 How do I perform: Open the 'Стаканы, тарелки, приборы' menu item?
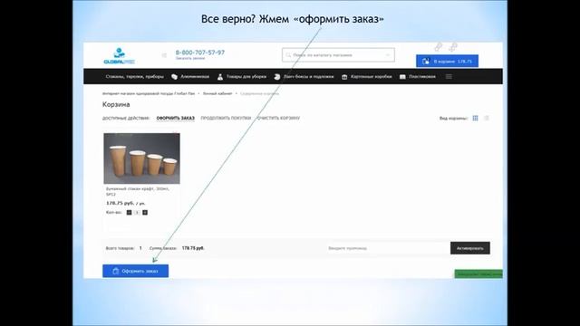point(135,76)
